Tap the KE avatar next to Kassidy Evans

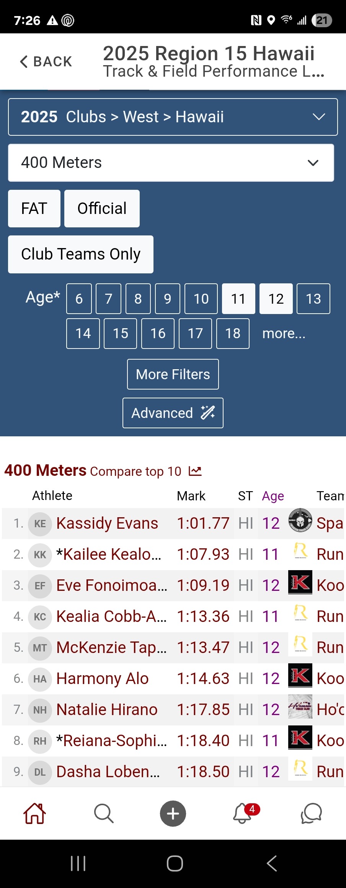tap(40, 523)
